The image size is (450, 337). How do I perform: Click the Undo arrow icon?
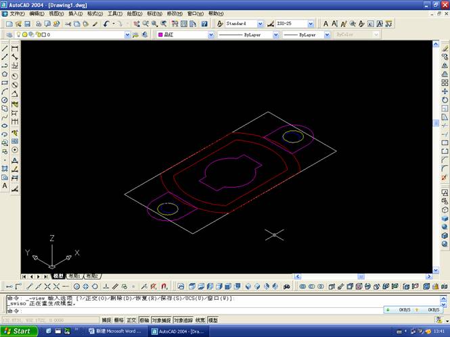106,24
